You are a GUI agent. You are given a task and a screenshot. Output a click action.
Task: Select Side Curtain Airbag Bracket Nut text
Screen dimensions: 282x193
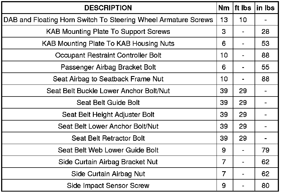108,162
